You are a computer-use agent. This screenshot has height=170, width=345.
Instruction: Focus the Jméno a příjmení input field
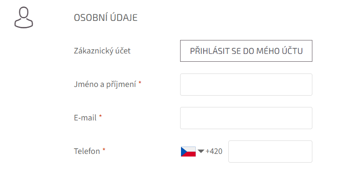[x=246, y=84]
